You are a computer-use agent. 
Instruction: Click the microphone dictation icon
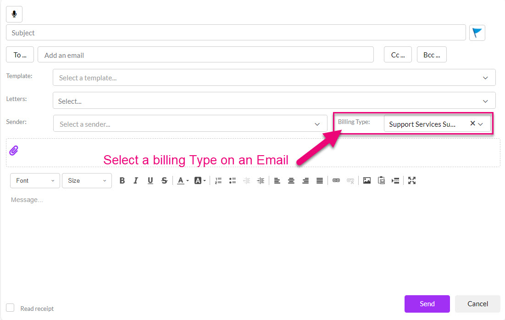pos(14,14)
